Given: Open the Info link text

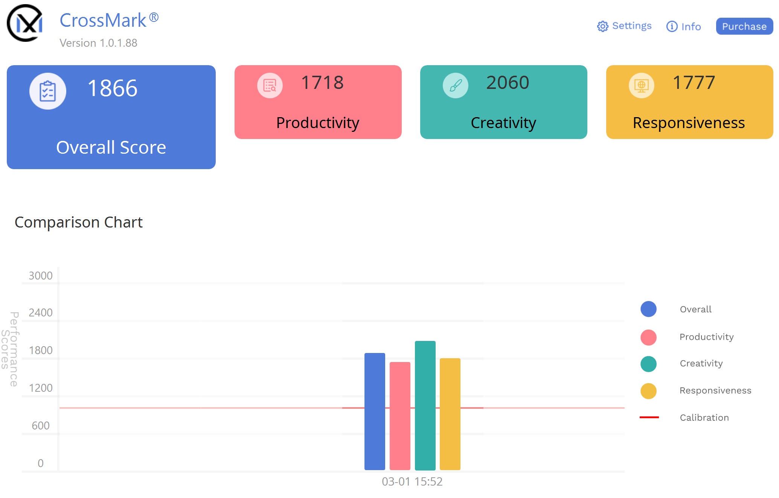Looking at the screenshot, I should click(x=691, y=27).
